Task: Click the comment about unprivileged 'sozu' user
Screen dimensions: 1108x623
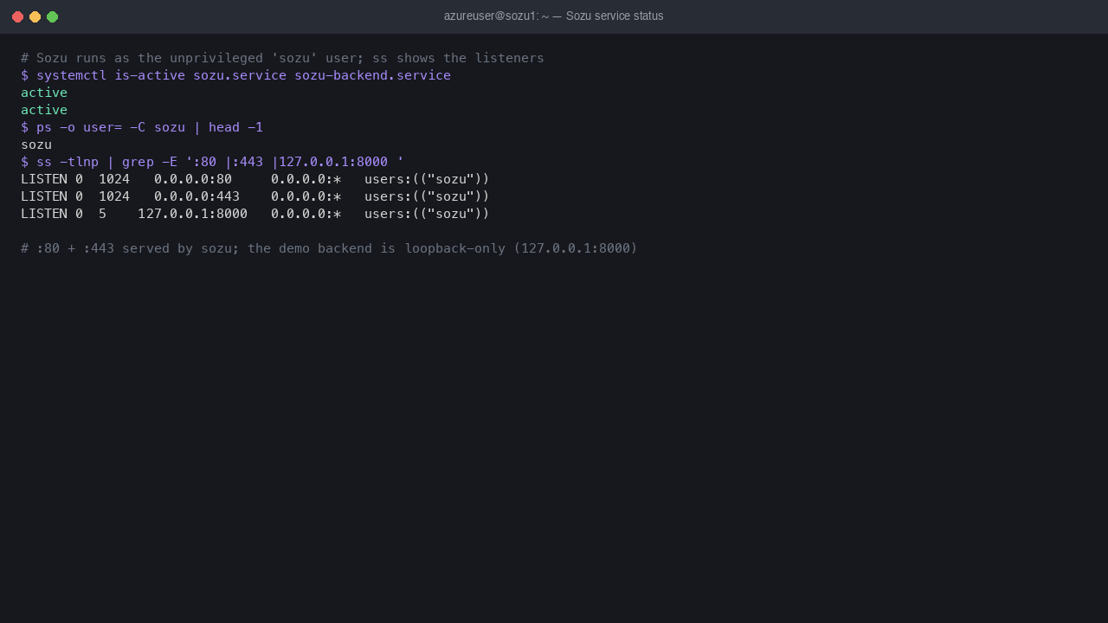Action: click(282, 58)
